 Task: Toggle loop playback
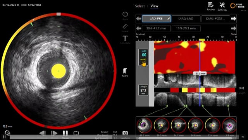click(76, 133)
